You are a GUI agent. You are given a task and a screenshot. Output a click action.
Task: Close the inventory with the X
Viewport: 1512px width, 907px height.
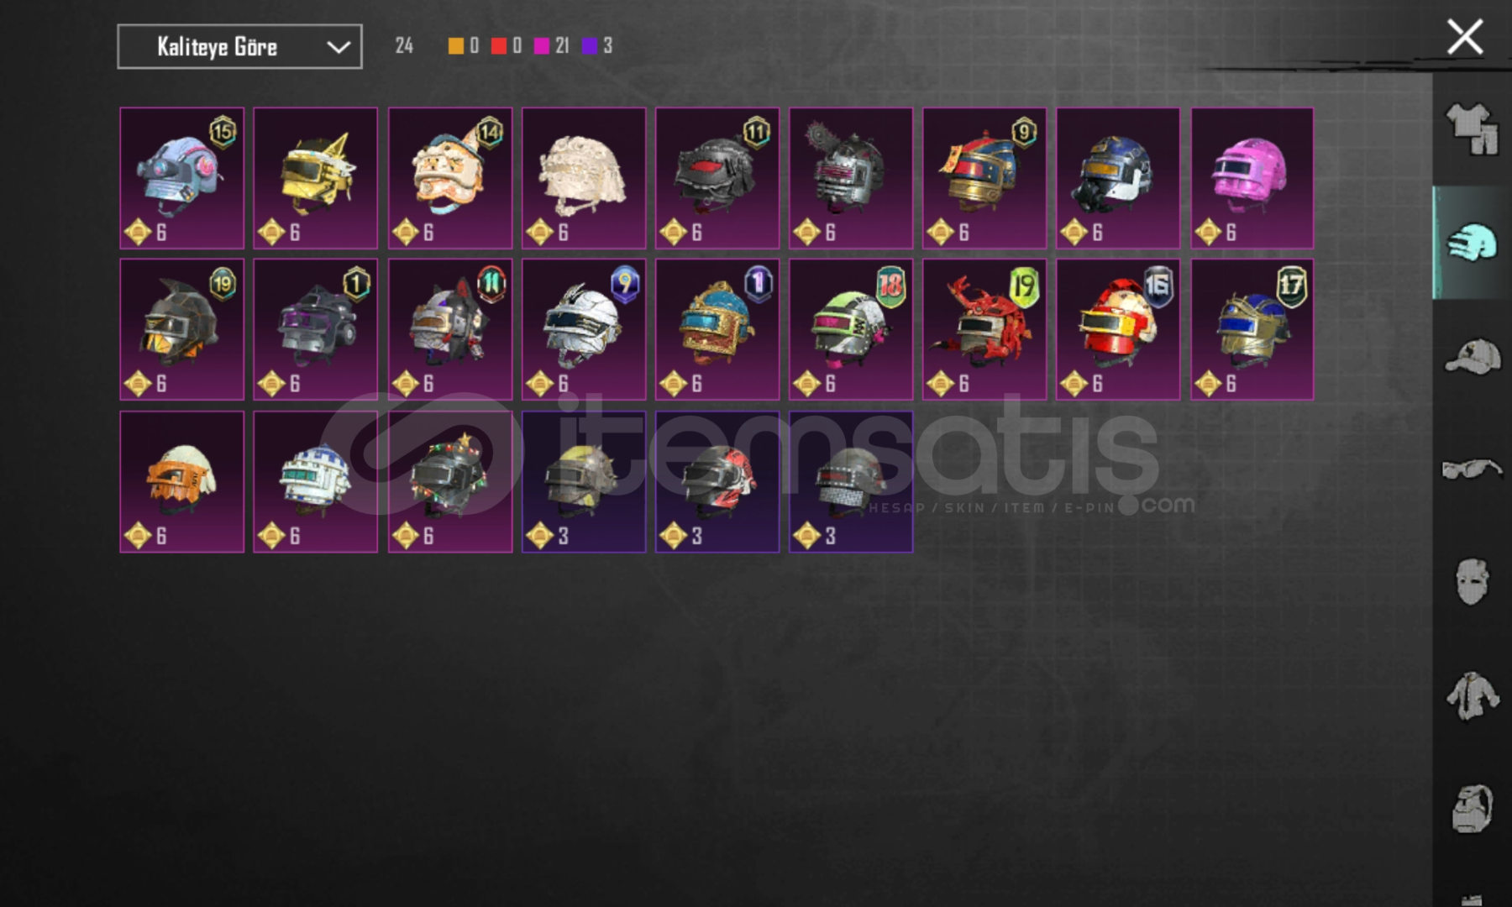(x=1465, y=38)
